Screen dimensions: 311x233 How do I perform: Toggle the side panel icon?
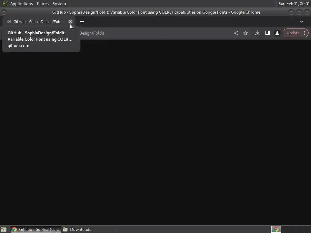coord(267,33)
